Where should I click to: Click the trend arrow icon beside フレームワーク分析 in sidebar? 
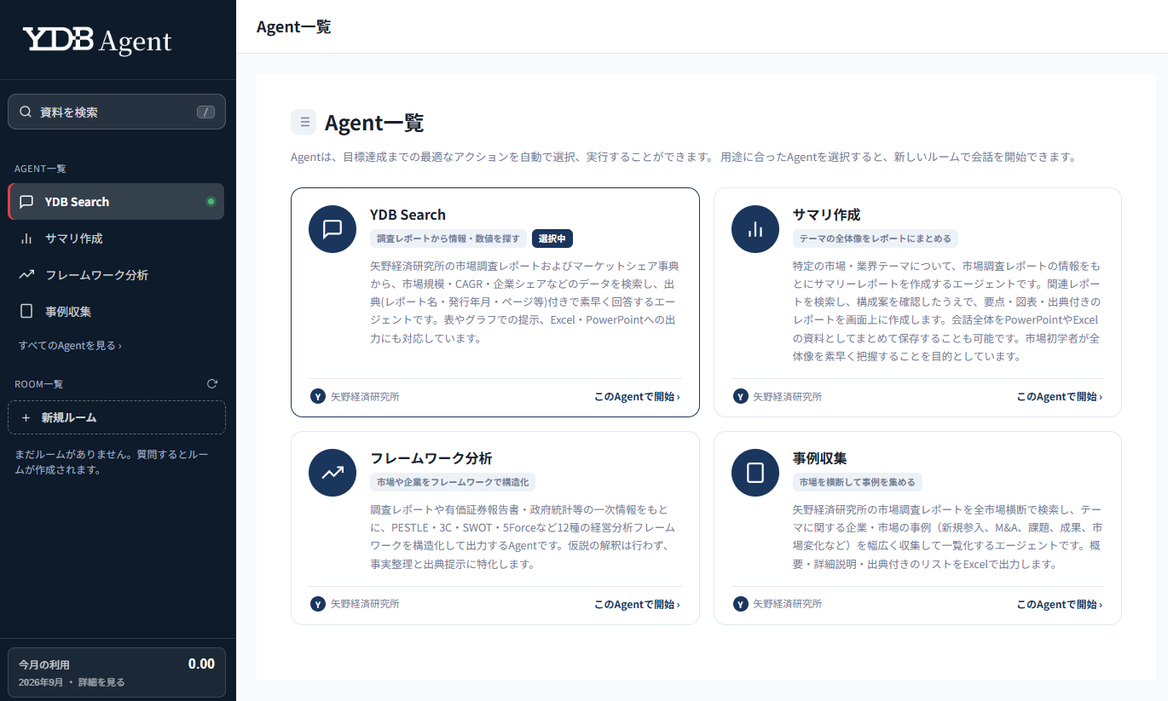point(26,275)
